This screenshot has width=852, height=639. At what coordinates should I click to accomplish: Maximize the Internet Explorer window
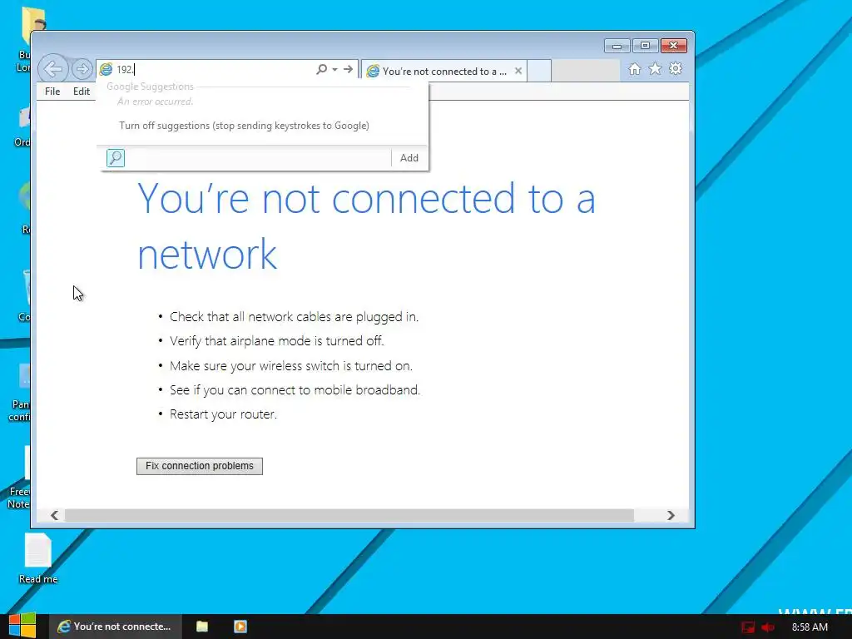tap(645, 46)
